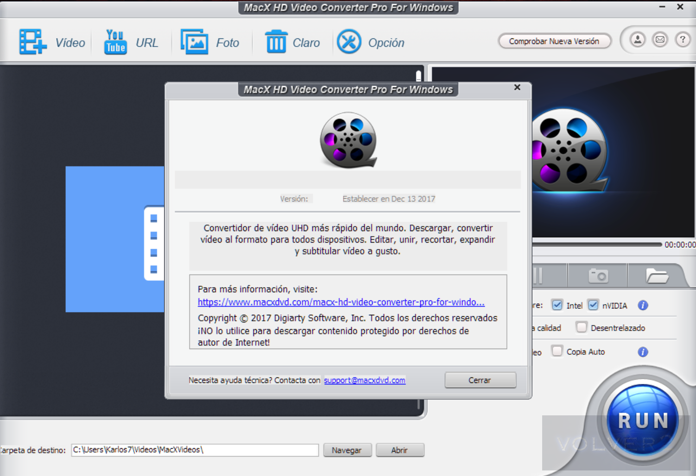This screenshot has width=696, height=476.
Task: Enable the Copia Auto checkbox
Action: click(557, 351)
